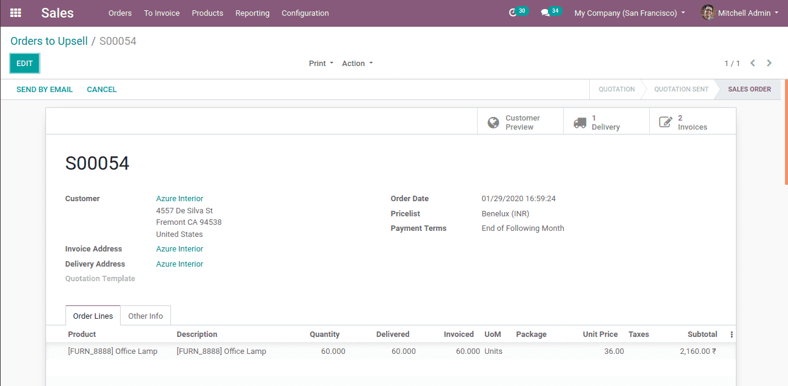Click the Customer Preview globe icon
This screenshot has height=386, width=788.
click(x=493, y=122)
